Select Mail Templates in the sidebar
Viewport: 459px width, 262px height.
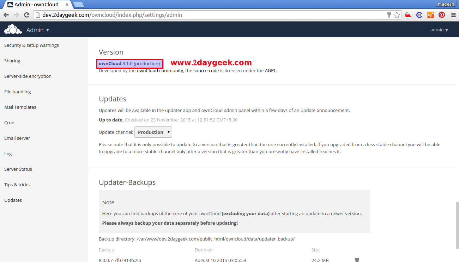20,107
